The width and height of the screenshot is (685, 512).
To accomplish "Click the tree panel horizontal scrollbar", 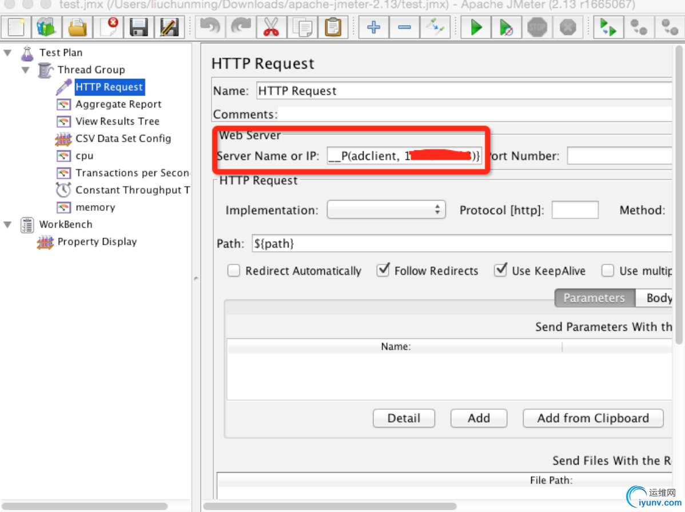I will (x=85, y=506).
